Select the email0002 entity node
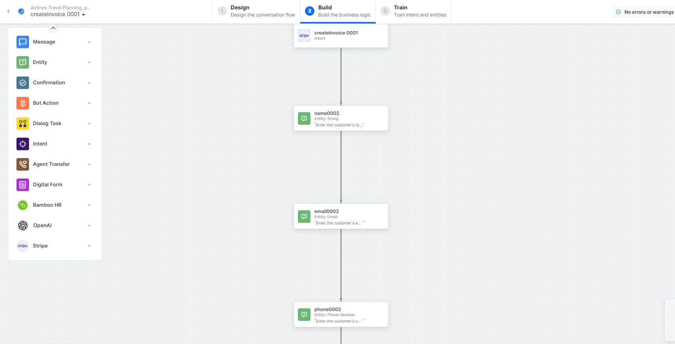675x344 pixels. click(x=341, y=216)
